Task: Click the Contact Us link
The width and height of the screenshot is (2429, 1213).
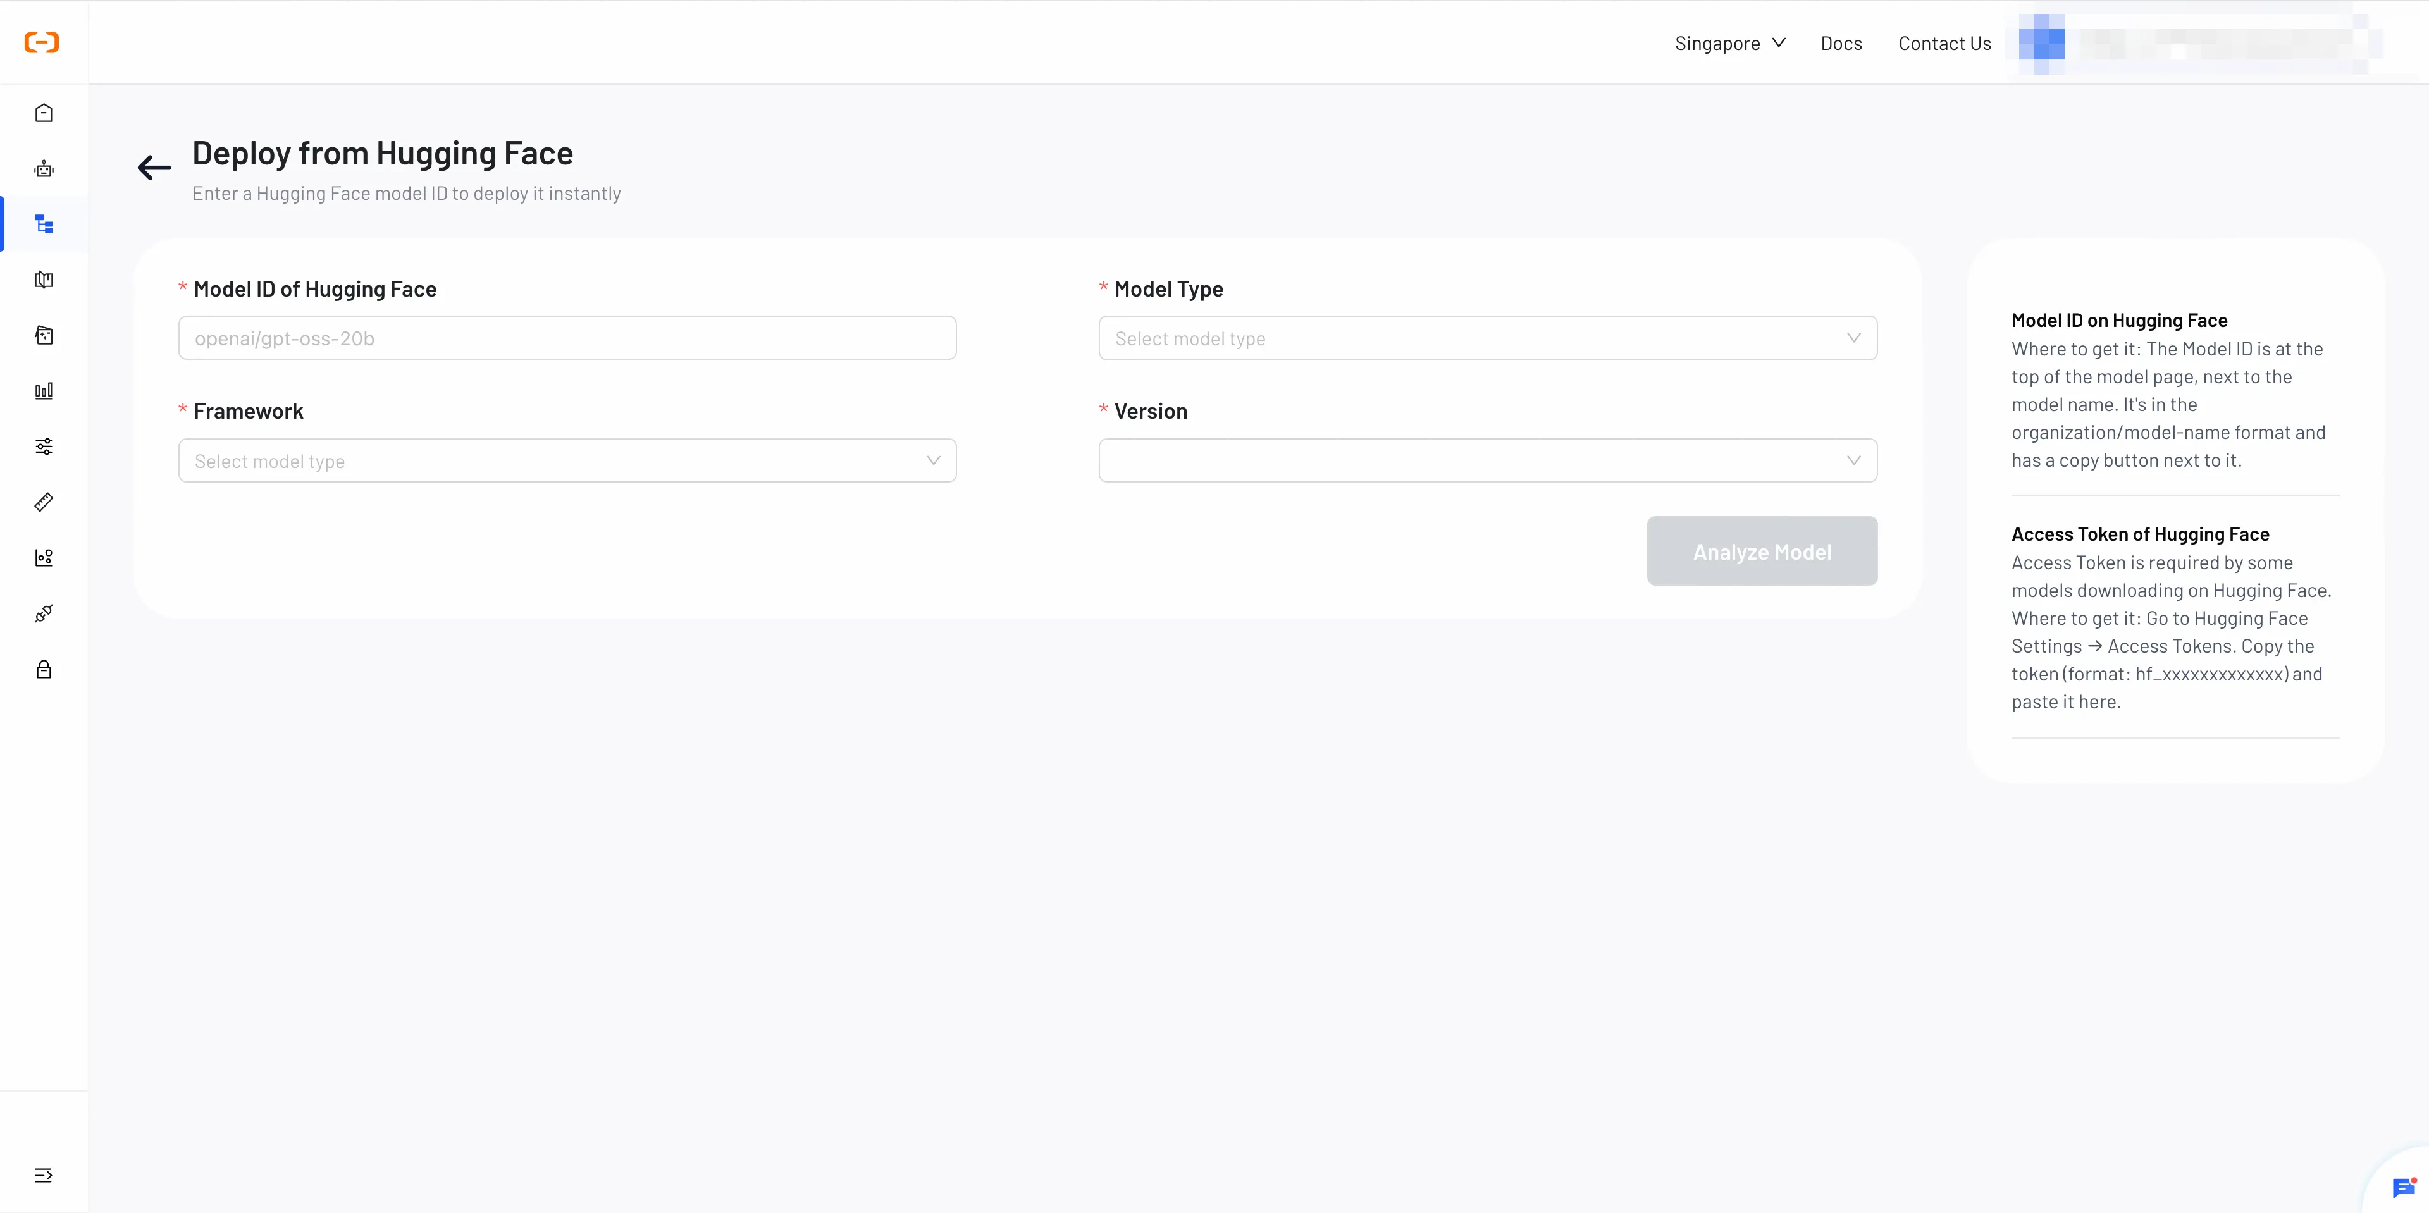Action: point(1944,44)
